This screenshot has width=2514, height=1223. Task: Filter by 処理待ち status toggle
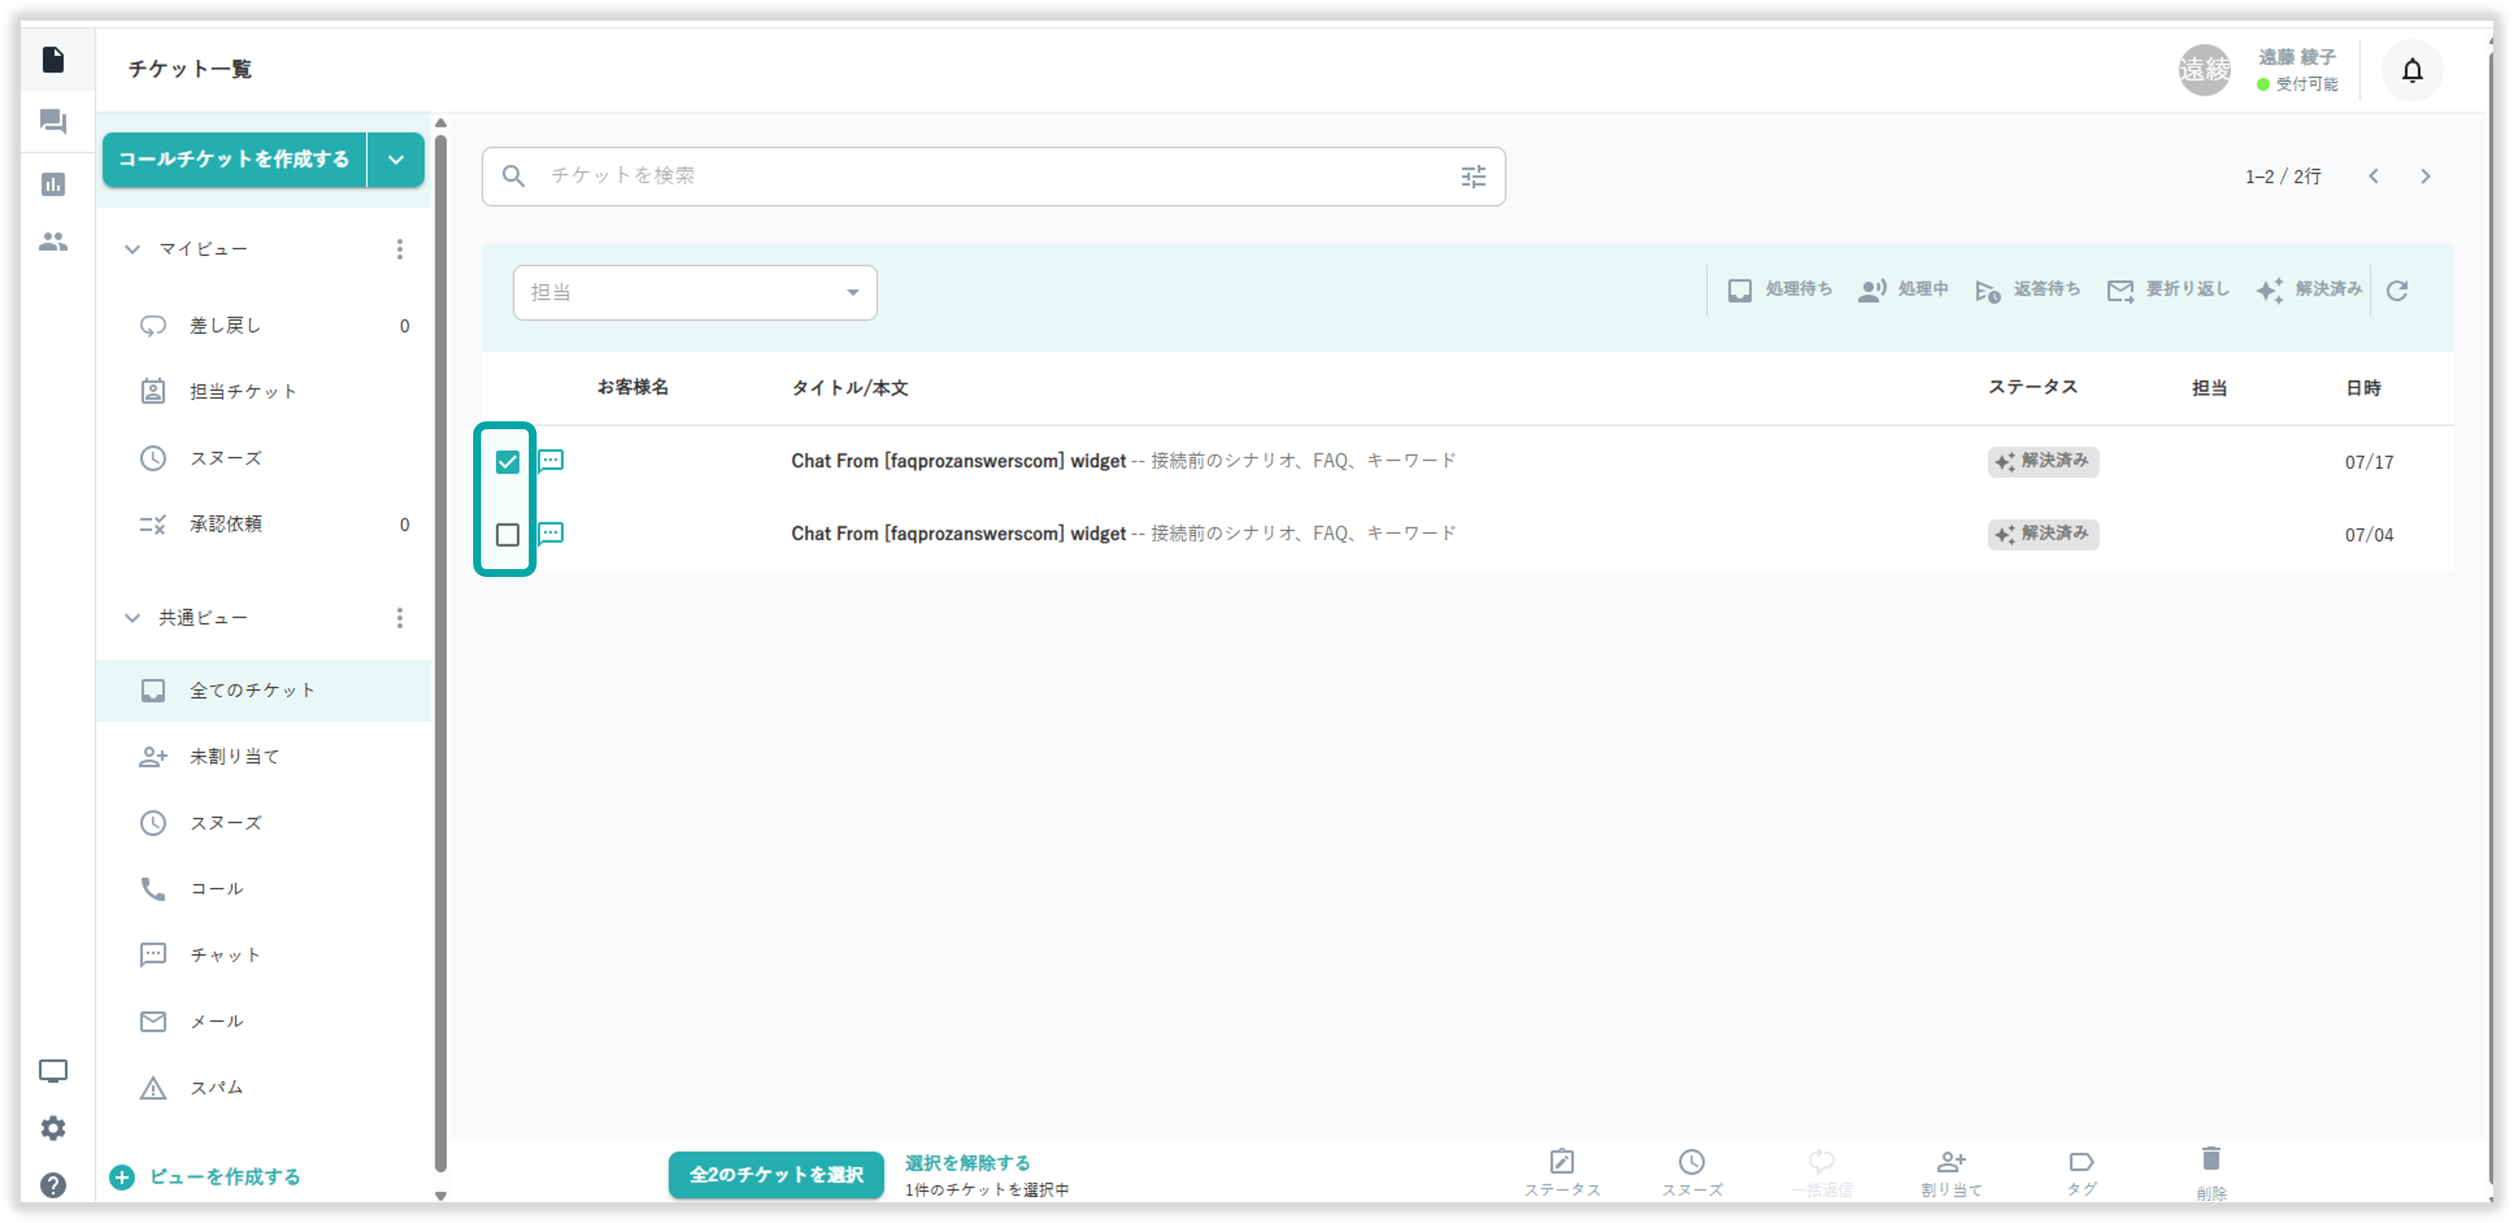pyautogui.click(x=1779, y=290)
